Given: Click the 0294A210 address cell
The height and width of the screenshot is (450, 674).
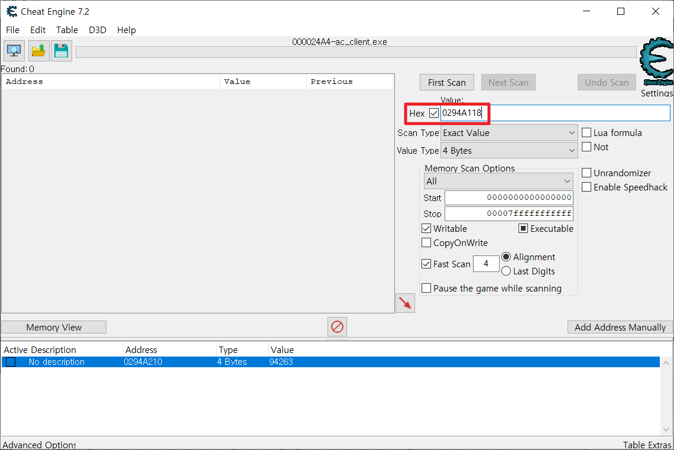Looking at the screenshot, I should 143,362.
